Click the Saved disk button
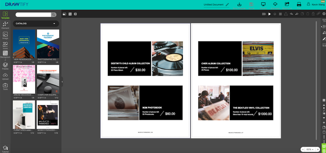The height and width of the screenshot is (153, 326). [251, 6]
